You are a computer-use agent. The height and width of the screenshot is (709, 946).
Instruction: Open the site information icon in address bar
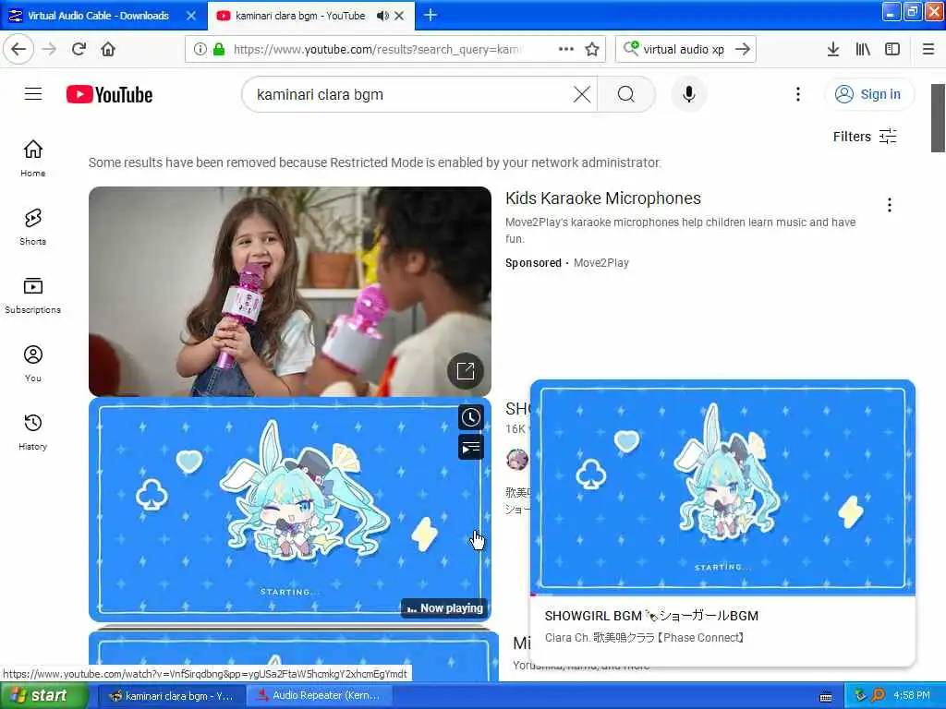(200, 49)
